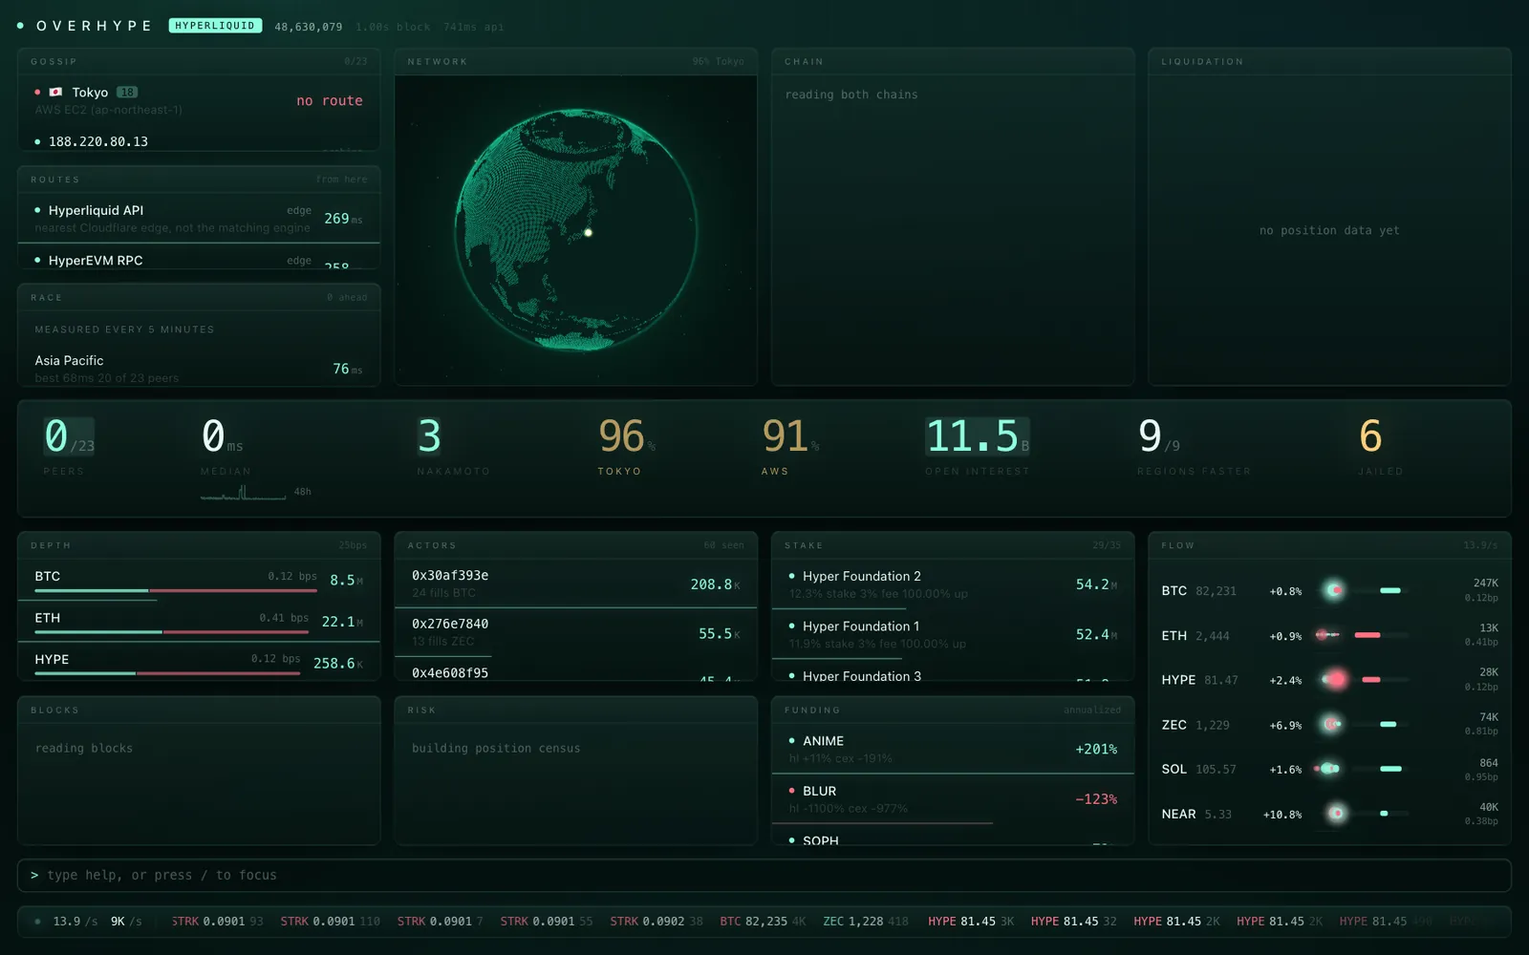Click the SOL row in Flow panel
Image resolution: width=1529 pixels, height=955 pixels.
pos(1329,769)
